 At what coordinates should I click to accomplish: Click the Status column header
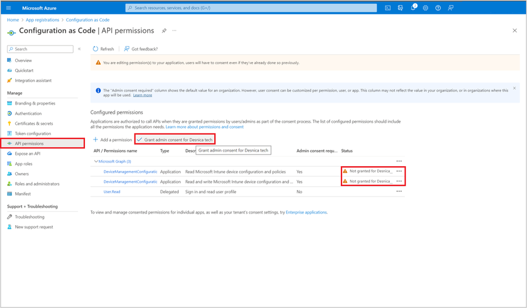(347, 151)
